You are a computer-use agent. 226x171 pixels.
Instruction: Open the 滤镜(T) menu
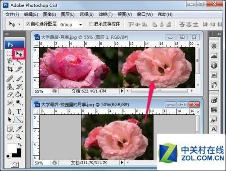(x=105, y=14)
